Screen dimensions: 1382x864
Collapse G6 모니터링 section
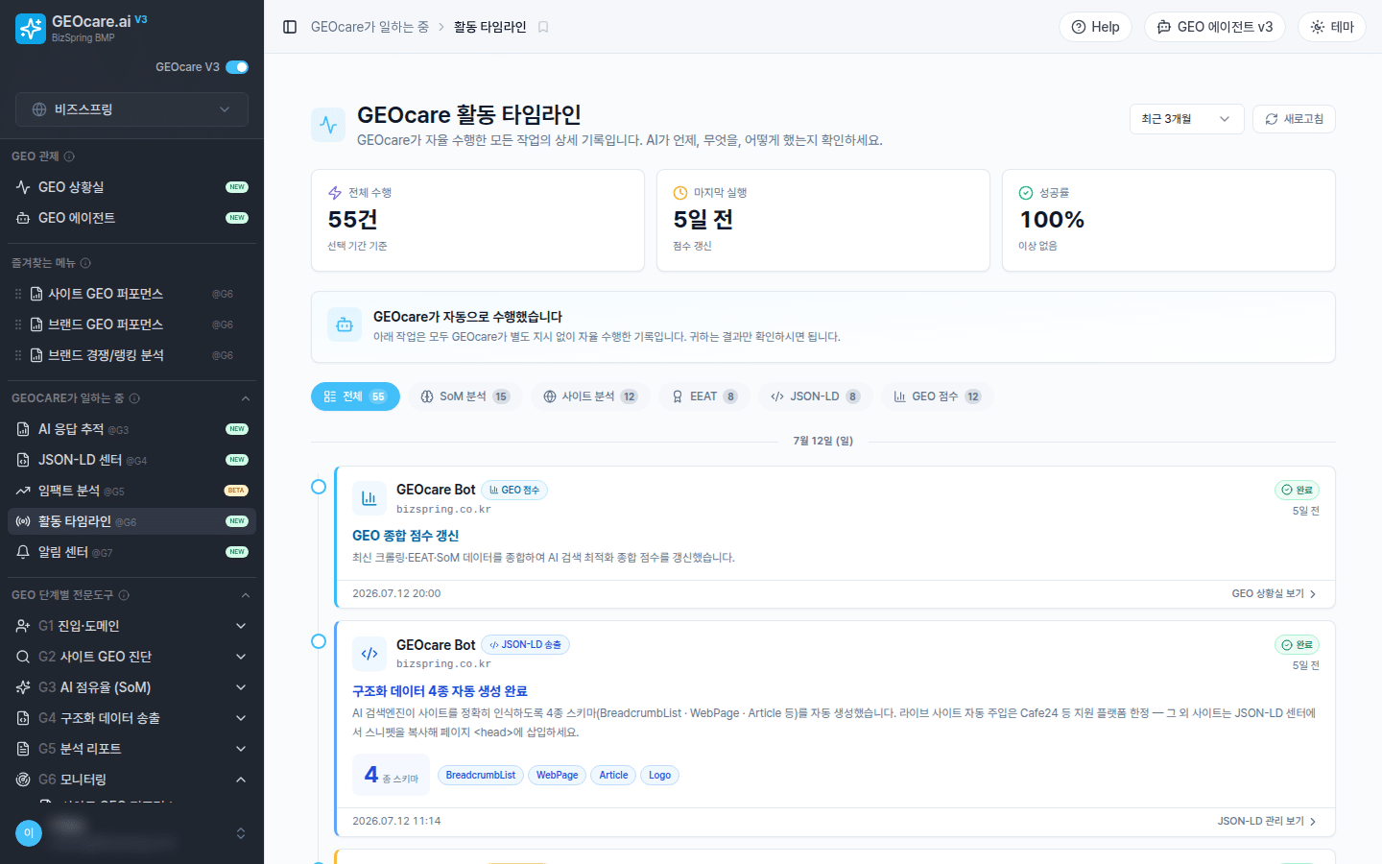131,780
